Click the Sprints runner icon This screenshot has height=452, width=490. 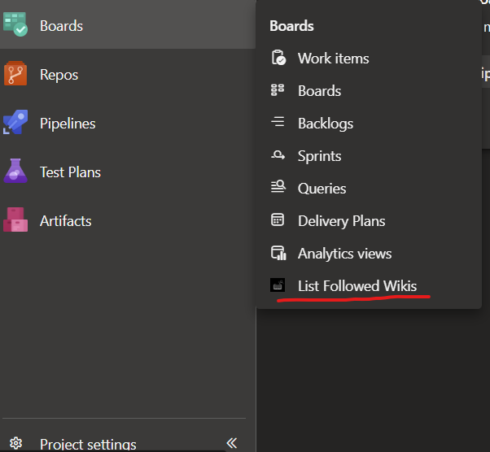[278, 154]
